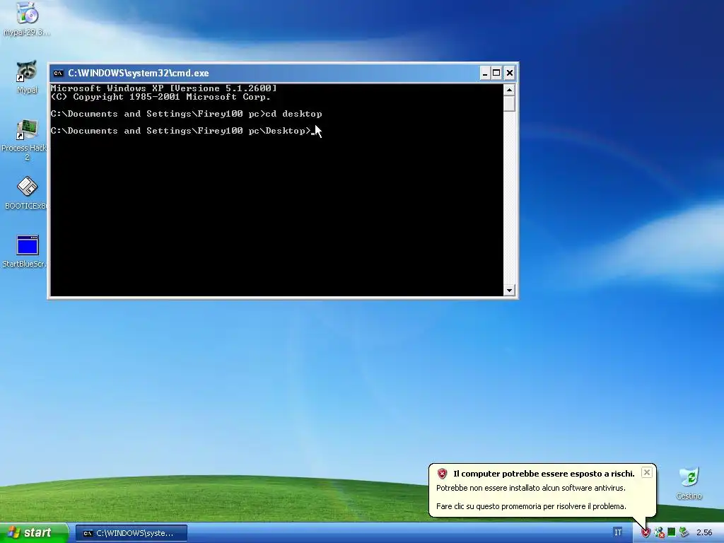This screenshot has width=724, height=543.
Task: Click the green CPU graph tray icon
Action: click(x=672, y=532)
